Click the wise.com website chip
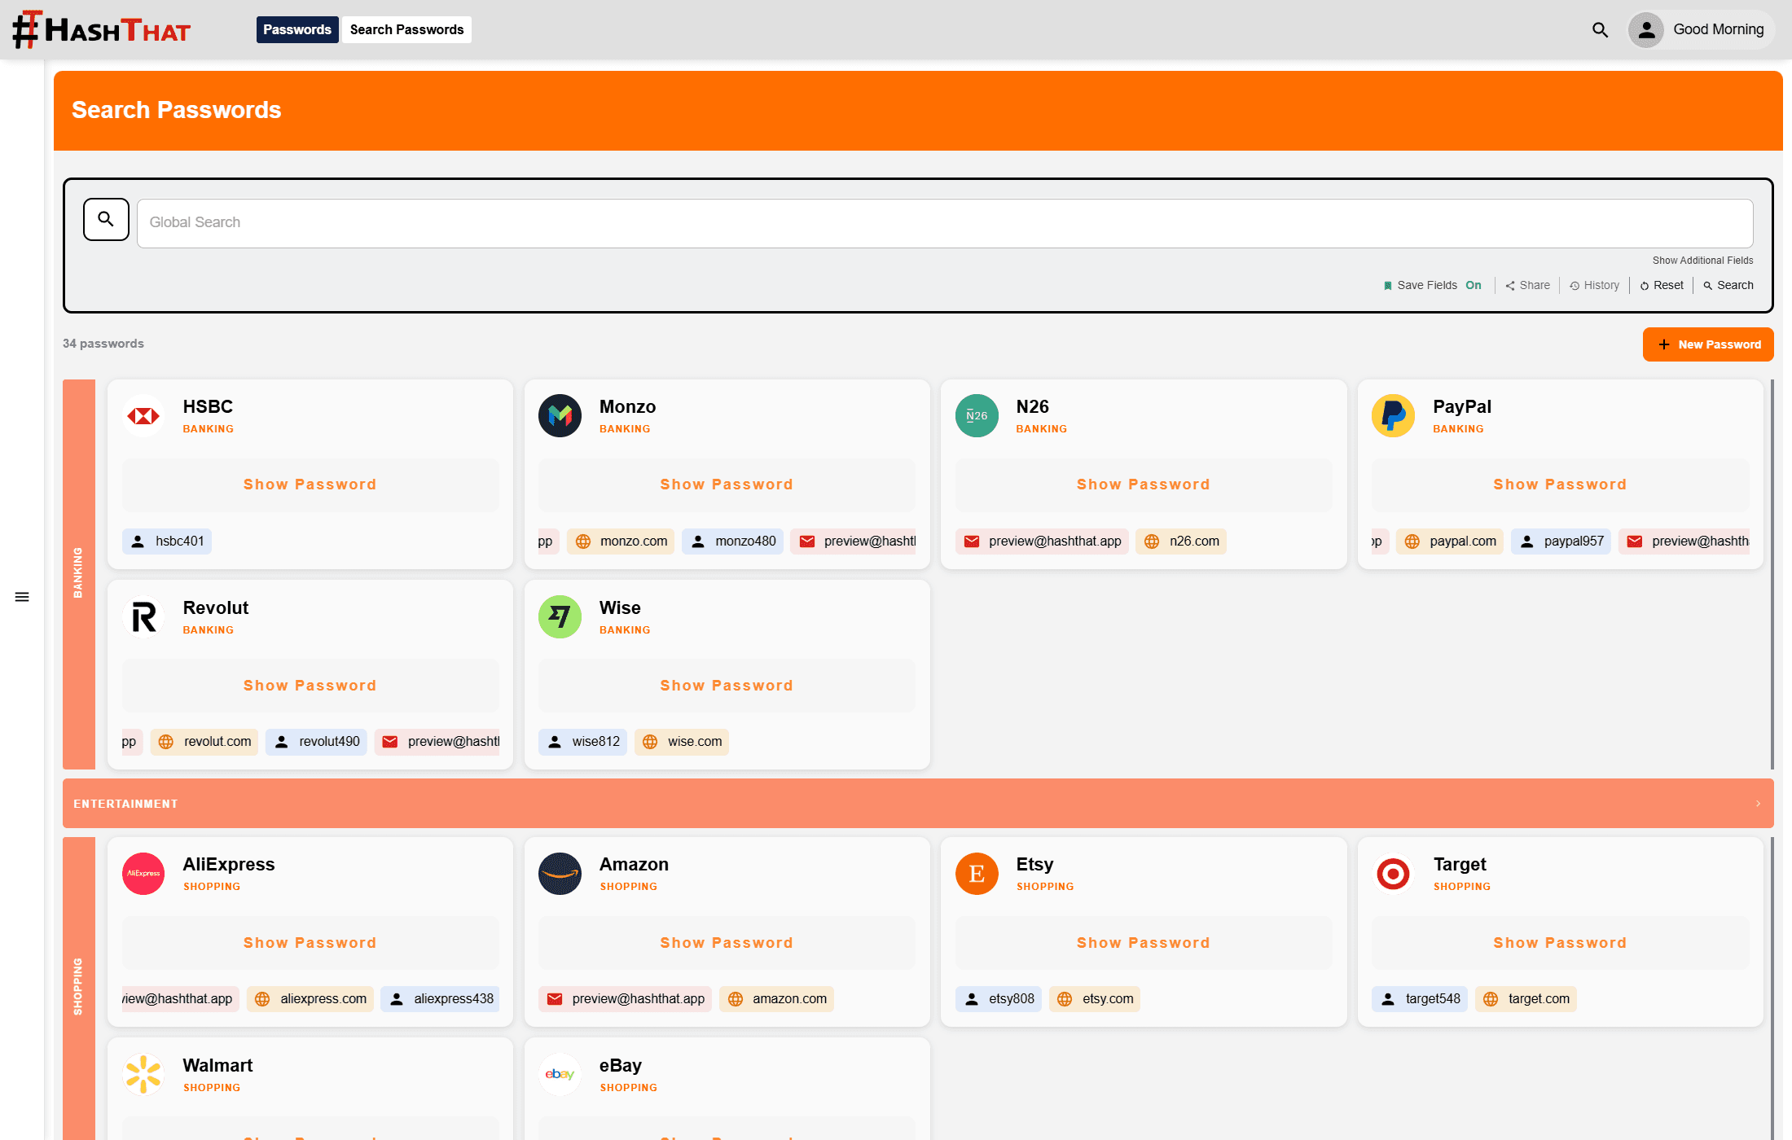Image resolution: width=1792 pixels, height=1140 pixels. pyautogui.click(x=682, y=741)
